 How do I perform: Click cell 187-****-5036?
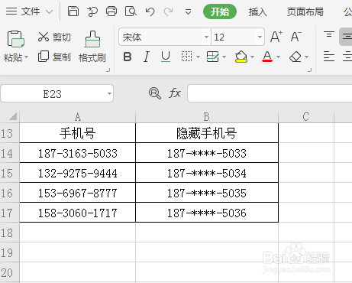tap(207, 213)
